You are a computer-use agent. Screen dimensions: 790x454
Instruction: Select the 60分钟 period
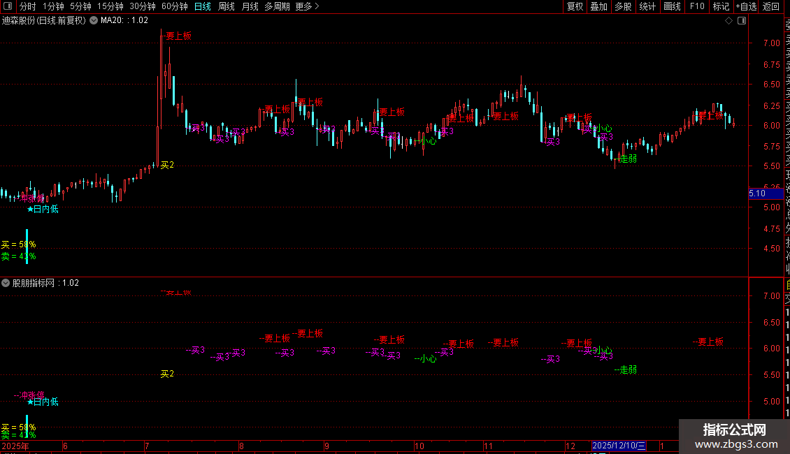(x=174, y=6)
